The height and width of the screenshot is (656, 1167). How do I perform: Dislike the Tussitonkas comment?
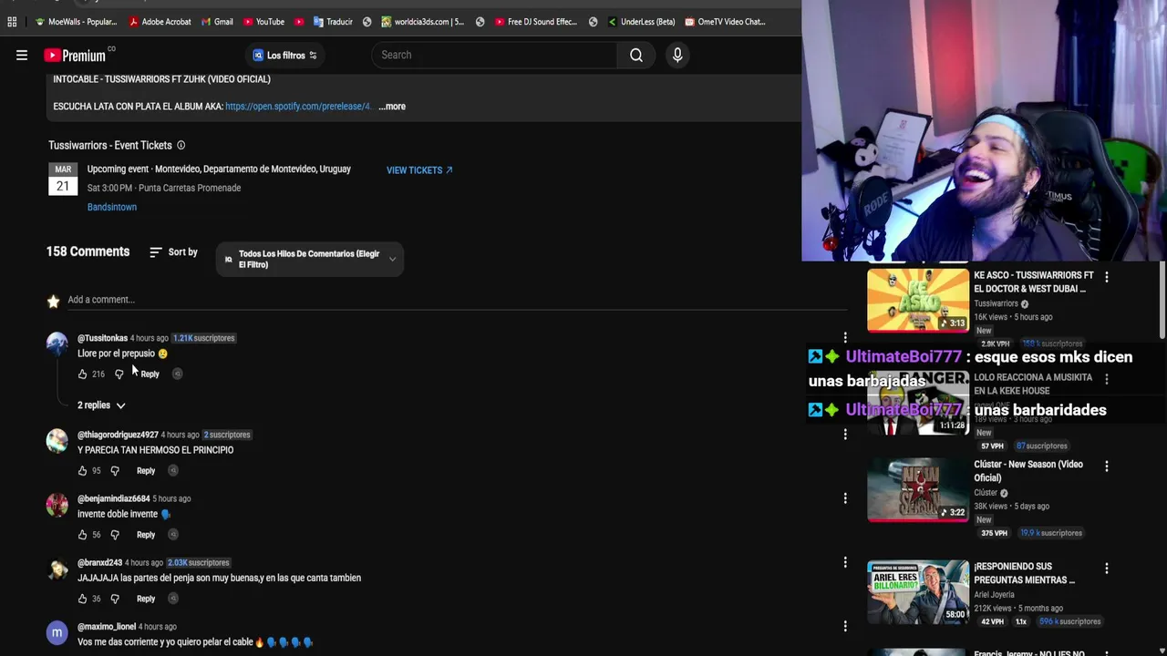119,374
